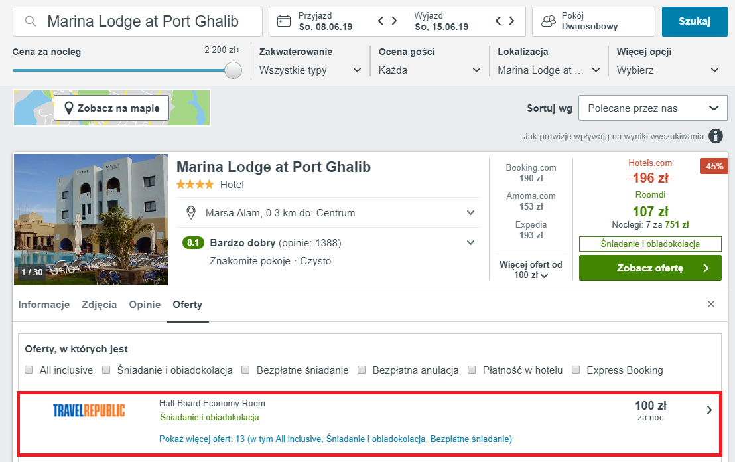Open the Travel Republic offer arrow

pos(708,410)
